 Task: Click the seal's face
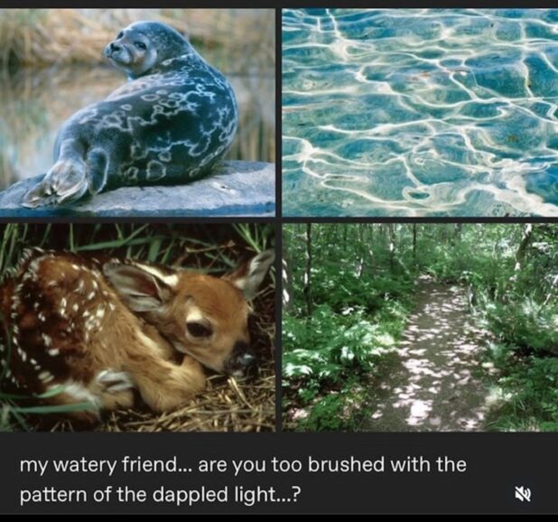coord(132,48)
